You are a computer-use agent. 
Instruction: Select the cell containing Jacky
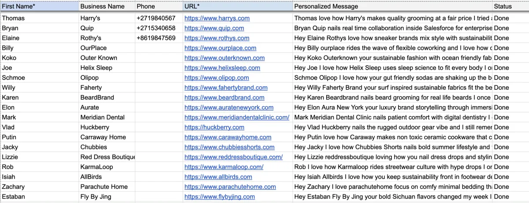39,147
